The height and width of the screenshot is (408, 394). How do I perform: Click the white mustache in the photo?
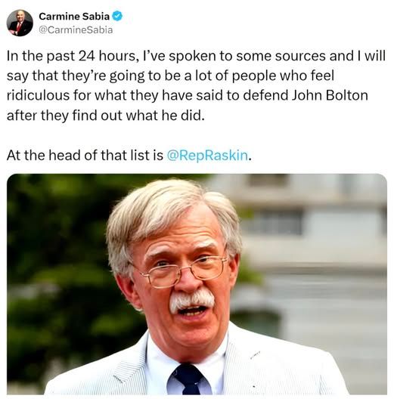tap(191, 299)
